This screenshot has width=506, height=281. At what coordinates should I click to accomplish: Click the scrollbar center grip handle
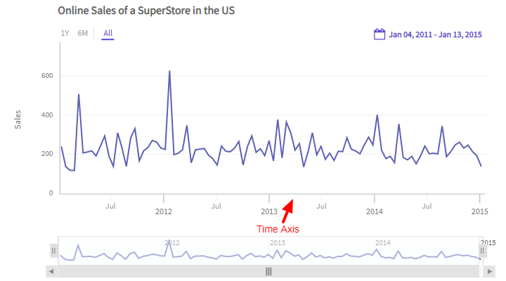[268, 271]
